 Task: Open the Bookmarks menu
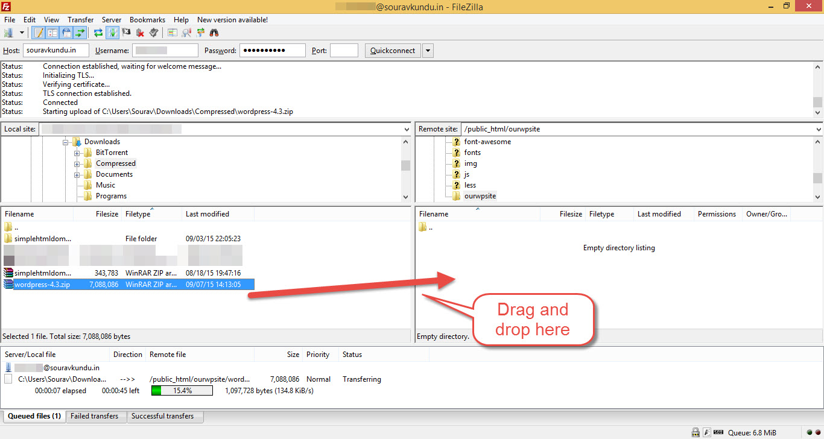pos(147,20)
